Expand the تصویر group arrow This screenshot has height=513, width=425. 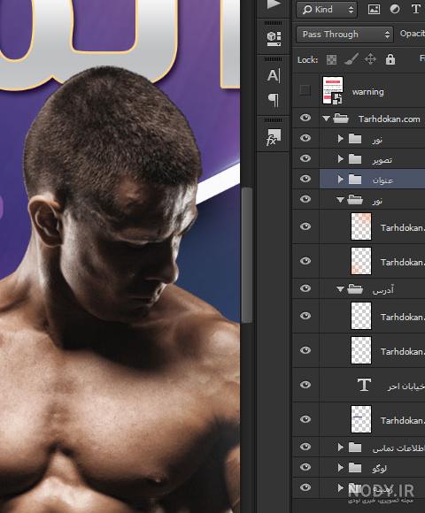coord(341,158)
